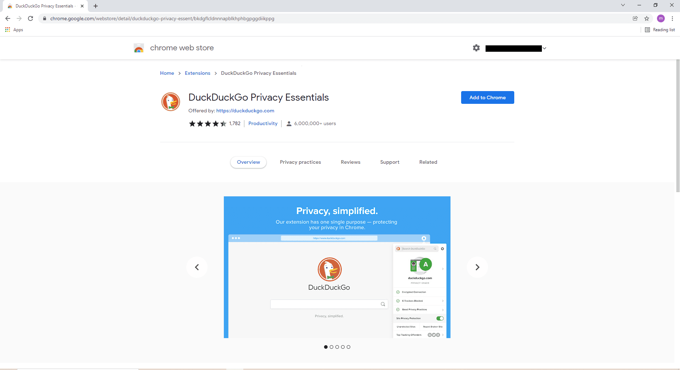Click the 6,000,000+ users text

[x=315, y=123]
